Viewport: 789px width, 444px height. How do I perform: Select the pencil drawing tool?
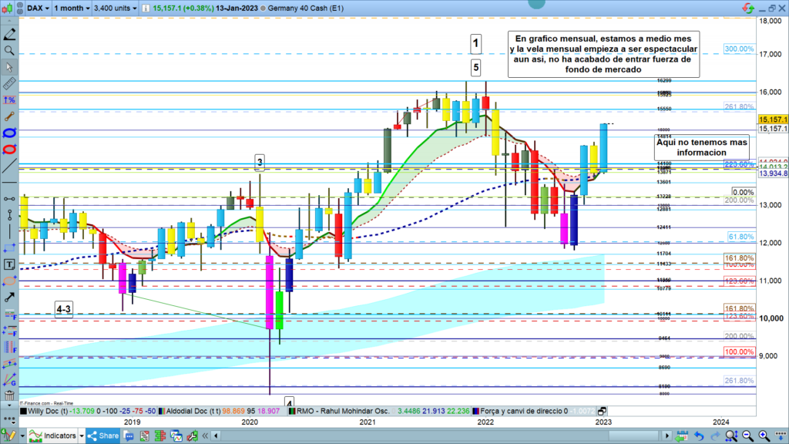[10, 35]
